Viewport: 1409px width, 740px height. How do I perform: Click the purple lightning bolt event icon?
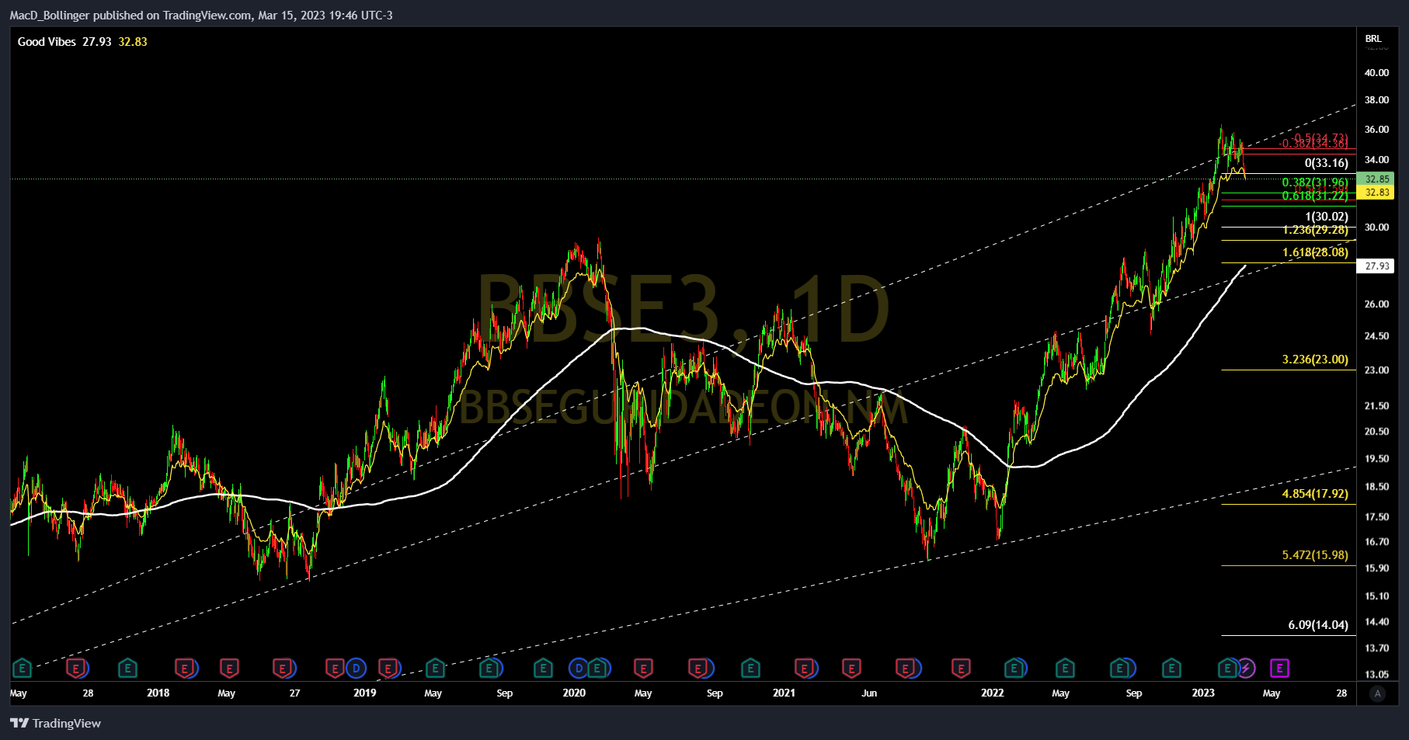click(1246, 668)
